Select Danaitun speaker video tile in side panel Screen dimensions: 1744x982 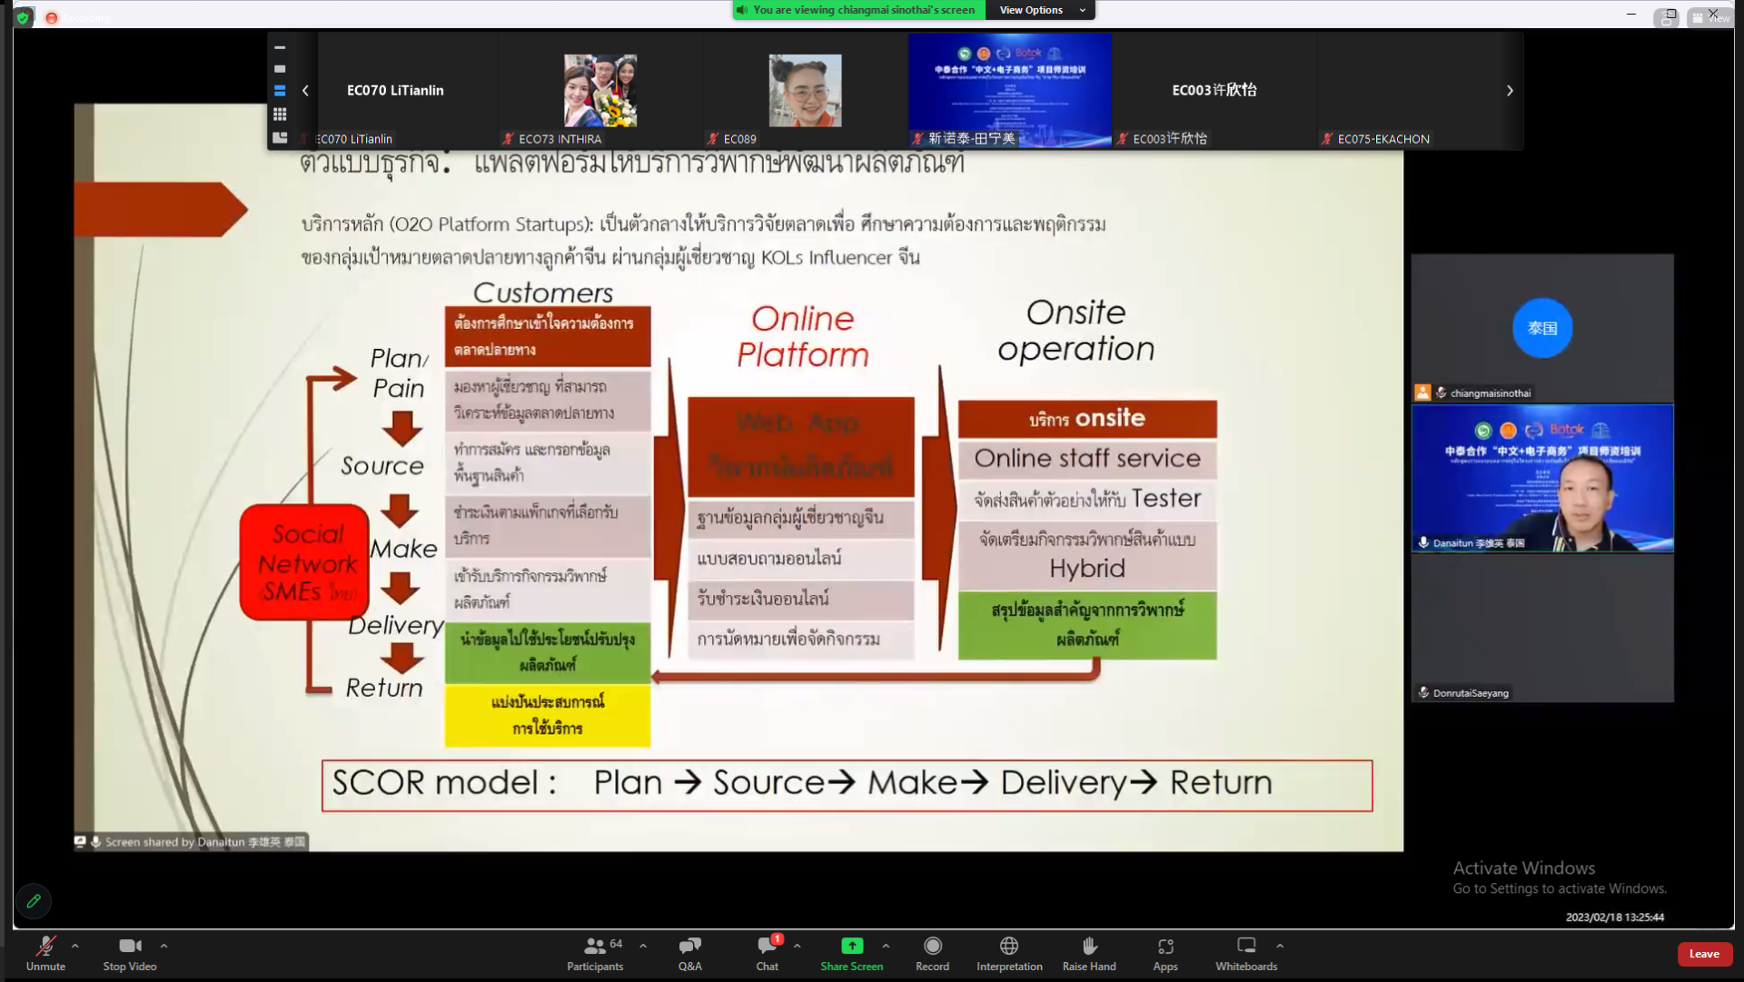[1542, 479]
